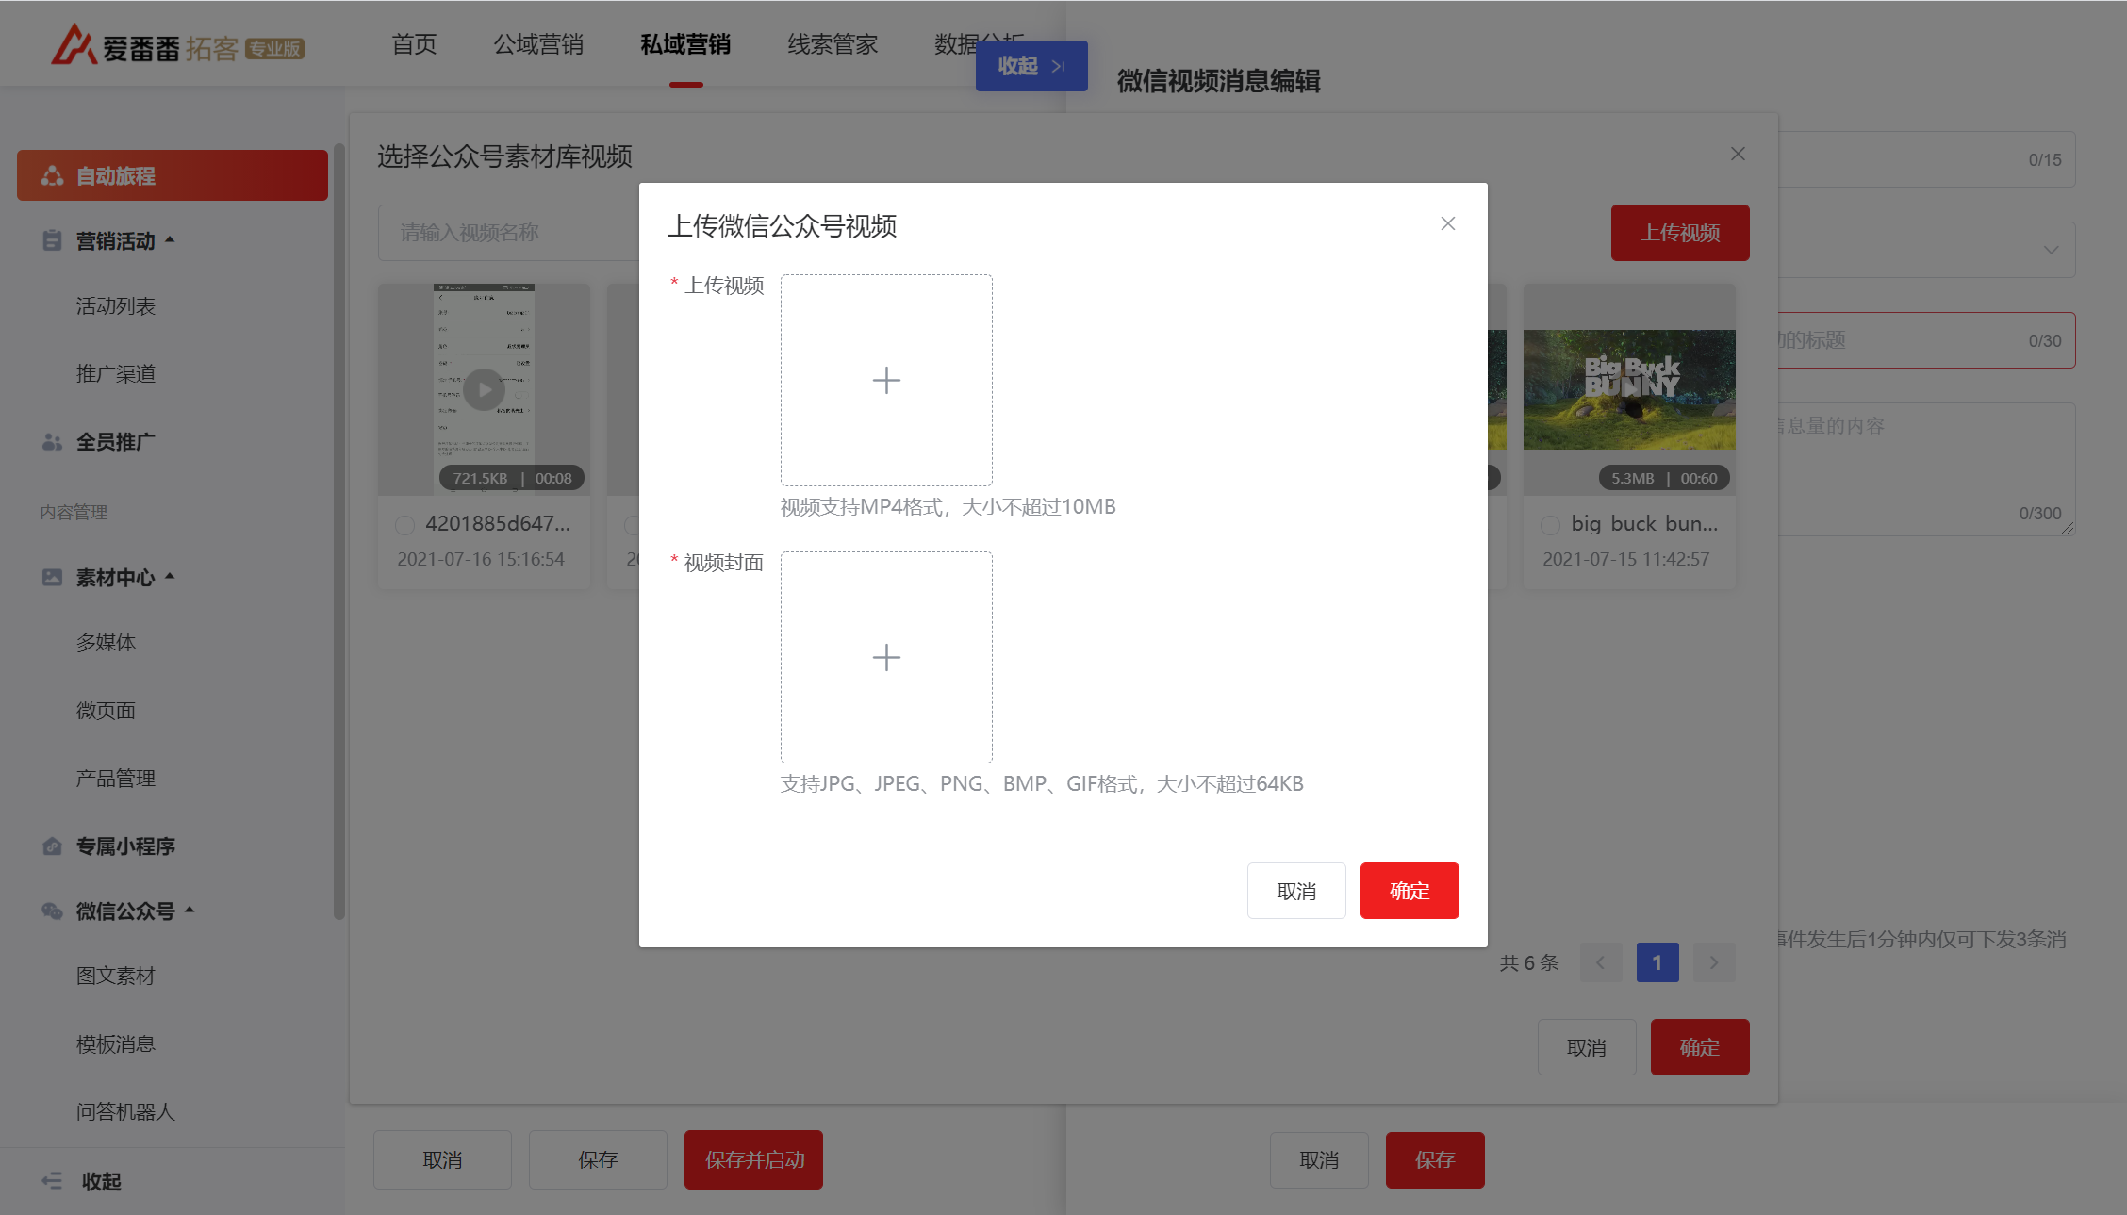Click the 自动旅程 sidebar icon
2127x1215 pixels.
click(53, 176)
